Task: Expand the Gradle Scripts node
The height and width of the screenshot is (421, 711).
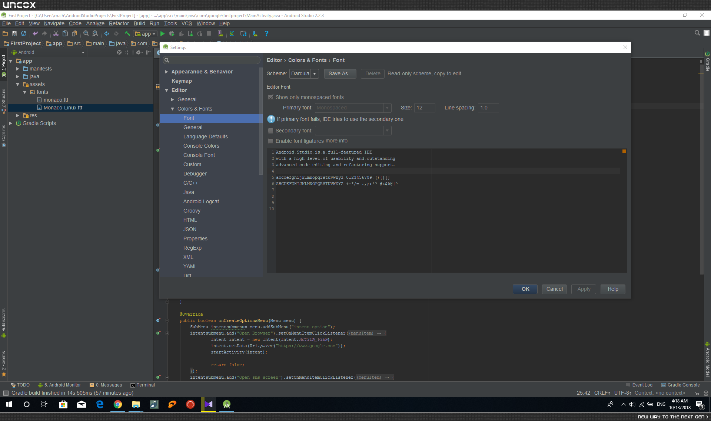Action: 11,123
